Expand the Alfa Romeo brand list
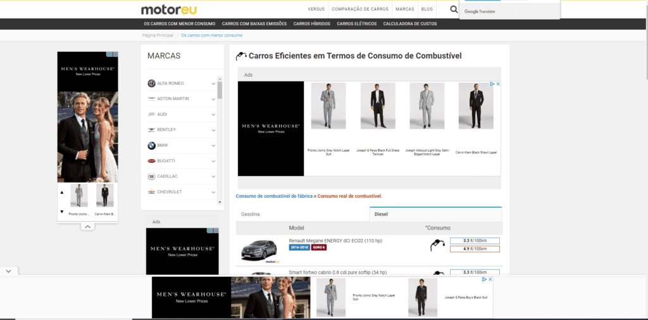Image resolution: width=648 pixels, height=320 pixels. click(x=213, y=84)
